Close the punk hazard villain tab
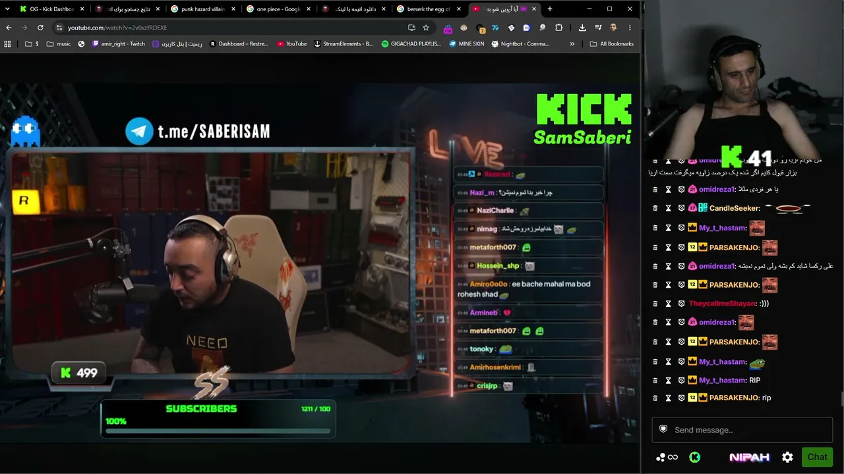The image size is (844, 474). (x=232, y=9)
